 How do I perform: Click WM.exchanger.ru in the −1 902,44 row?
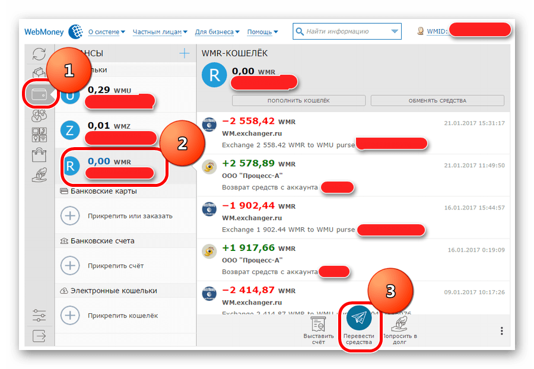point(252,218)
